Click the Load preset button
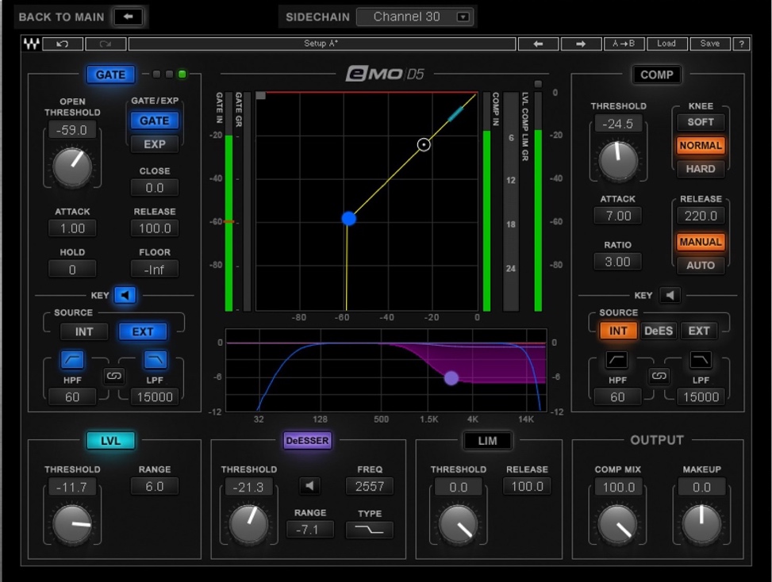 point(666,44)
